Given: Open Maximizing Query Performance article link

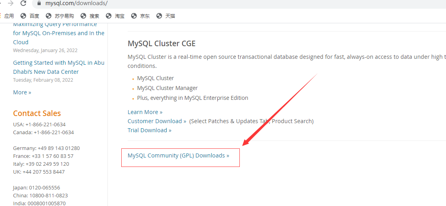Looking at the screenshot, I should (x=58, y=33).
